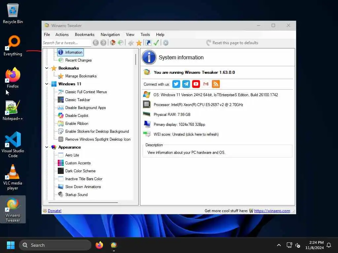Viewport: 338px width, 253px height.
Task: Go to the Home page icon
Action: pos(113,42)
